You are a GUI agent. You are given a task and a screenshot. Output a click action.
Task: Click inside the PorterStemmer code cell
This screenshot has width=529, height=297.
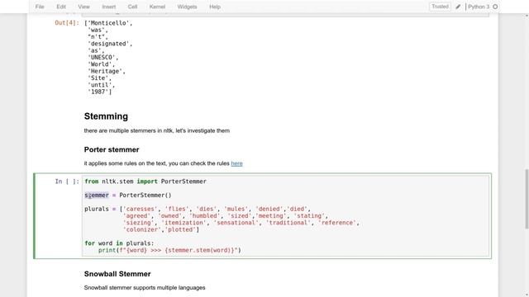tap(285, 216)
